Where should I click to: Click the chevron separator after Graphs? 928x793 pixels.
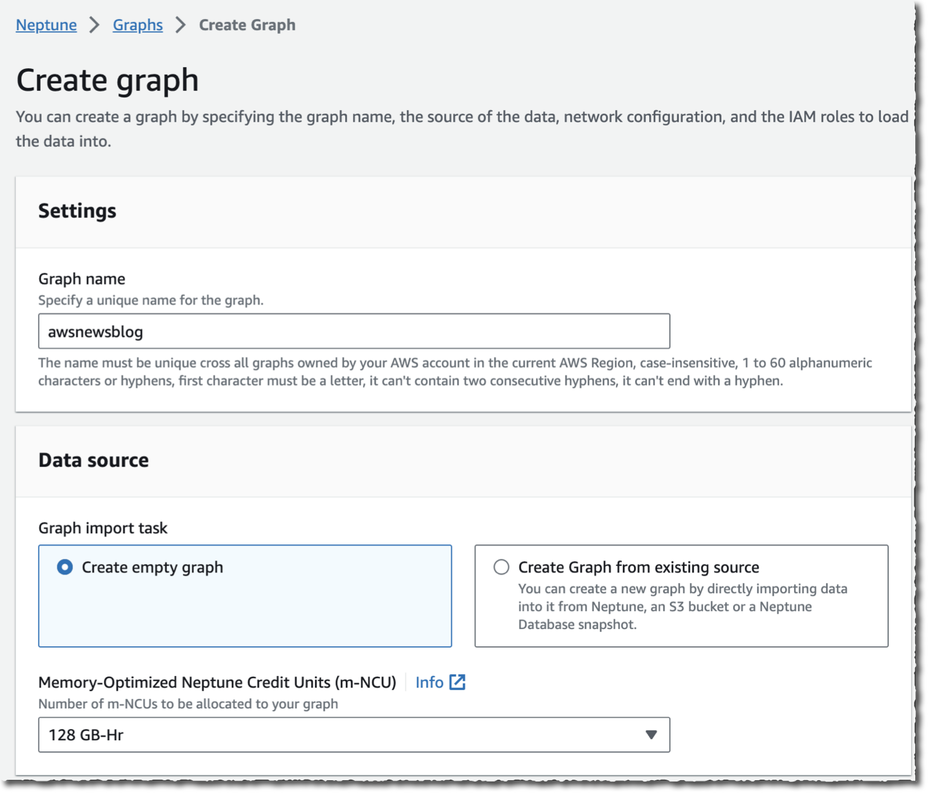pyautogui.click(x=181, y=25)
